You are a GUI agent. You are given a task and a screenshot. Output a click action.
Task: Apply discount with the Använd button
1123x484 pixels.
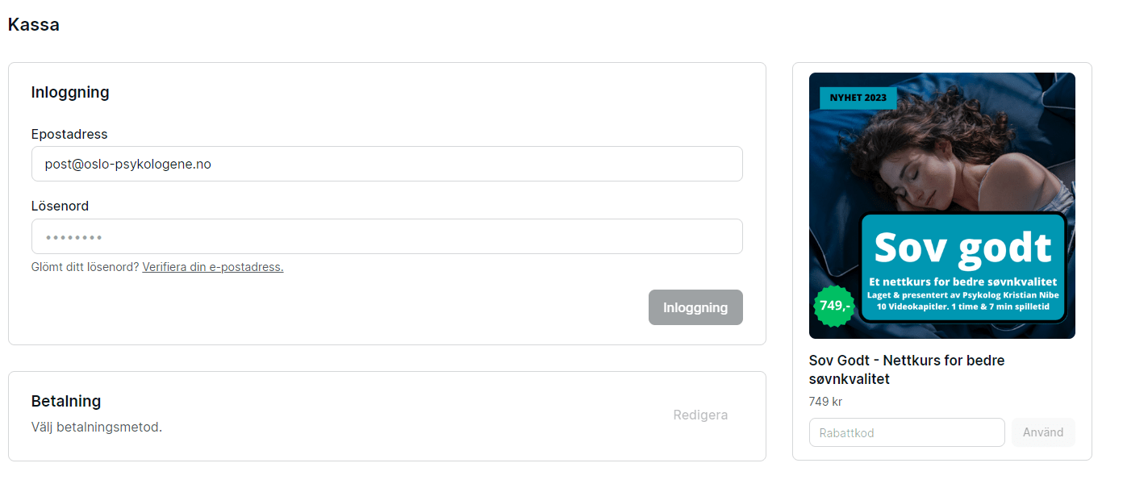pos(1043,432)
